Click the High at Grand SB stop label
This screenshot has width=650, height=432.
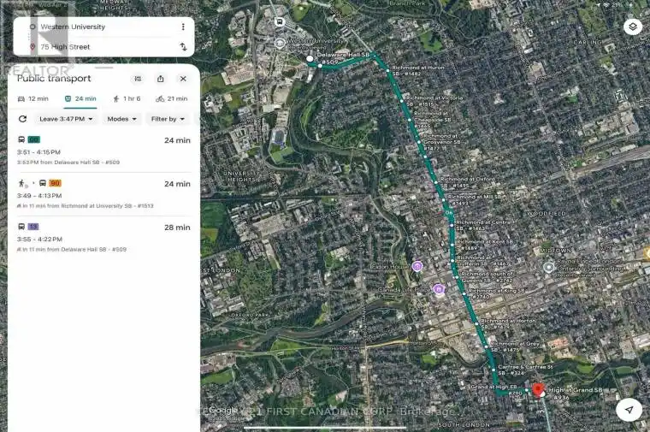coord(575,394)
